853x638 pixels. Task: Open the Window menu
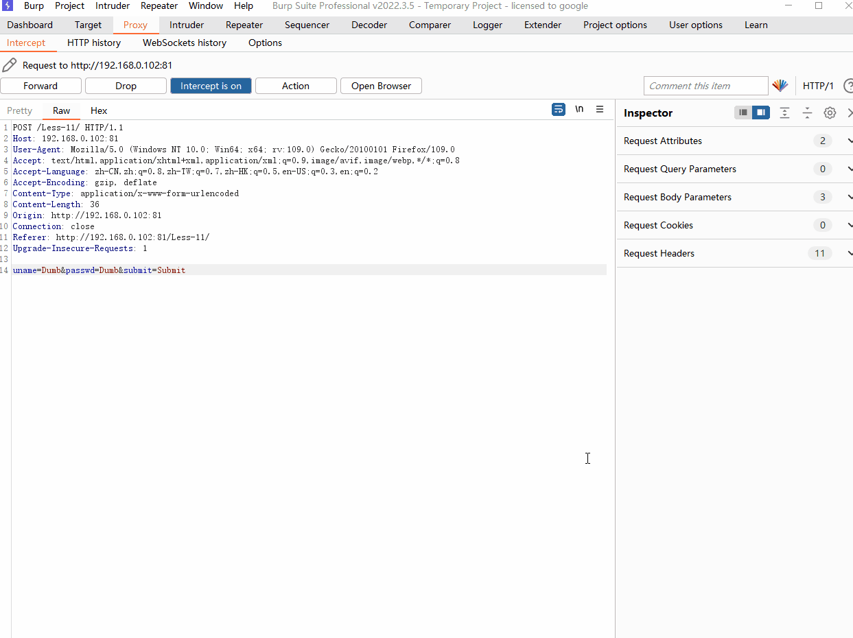click(x=205, y=5)
